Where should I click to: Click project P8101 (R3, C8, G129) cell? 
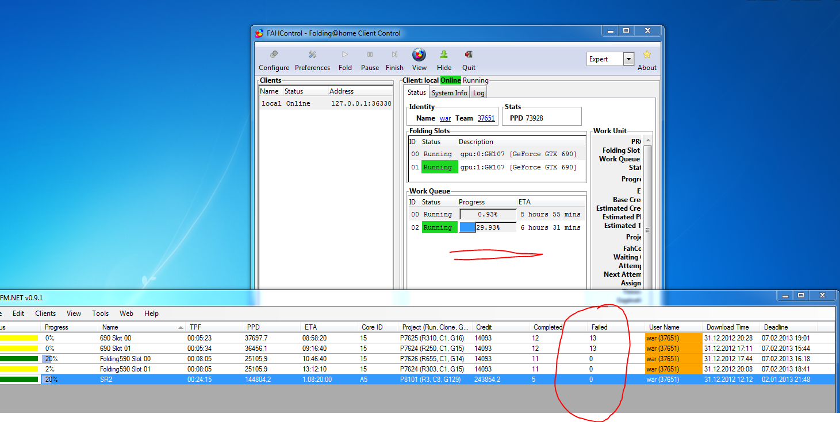pyautogui.click(x=435, y=380)
